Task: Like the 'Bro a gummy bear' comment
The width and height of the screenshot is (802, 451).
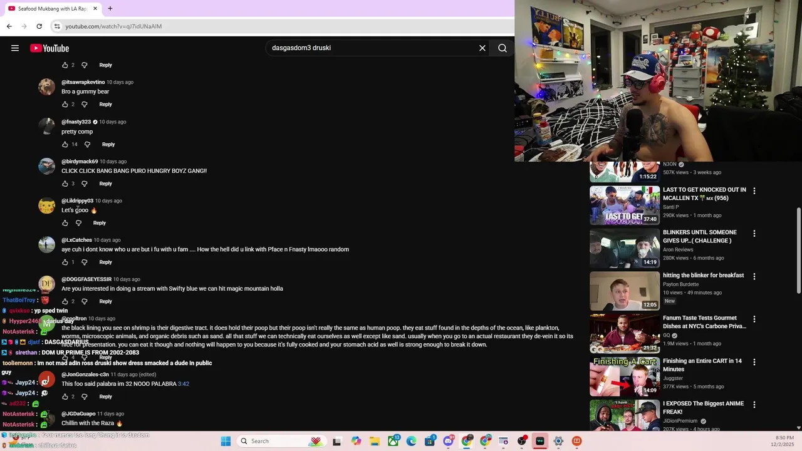Action: point(65,105)
